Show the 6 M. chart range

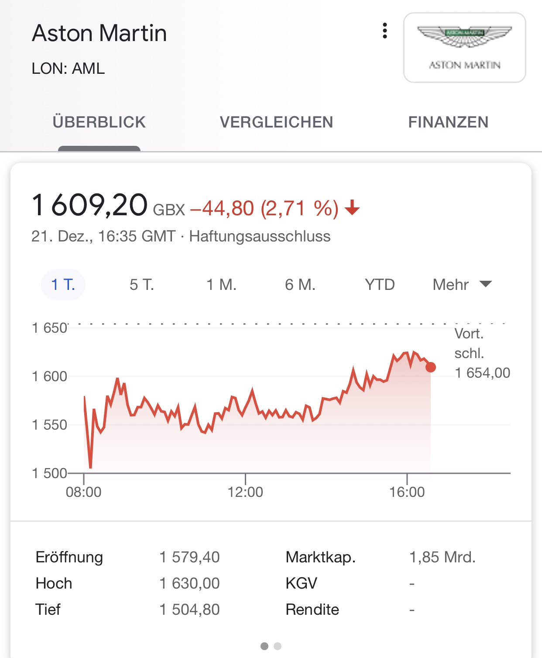(300, 285)
